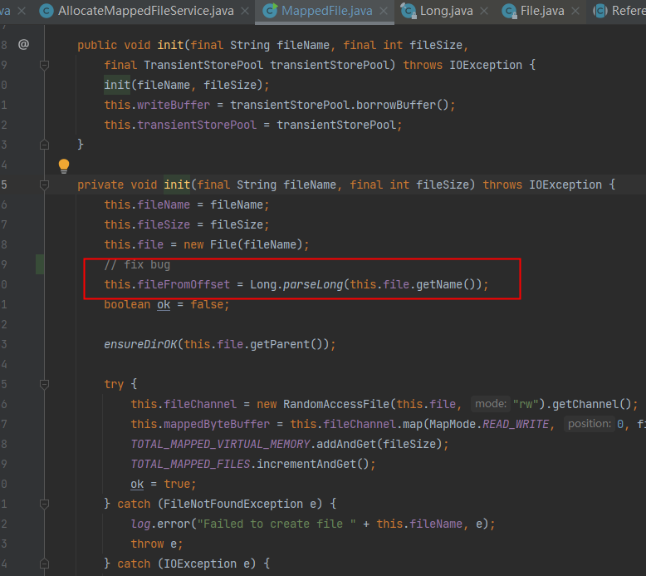The image size is (646, 576).
Task: Click addAndGet(fileSize) call
Action: 379,444
